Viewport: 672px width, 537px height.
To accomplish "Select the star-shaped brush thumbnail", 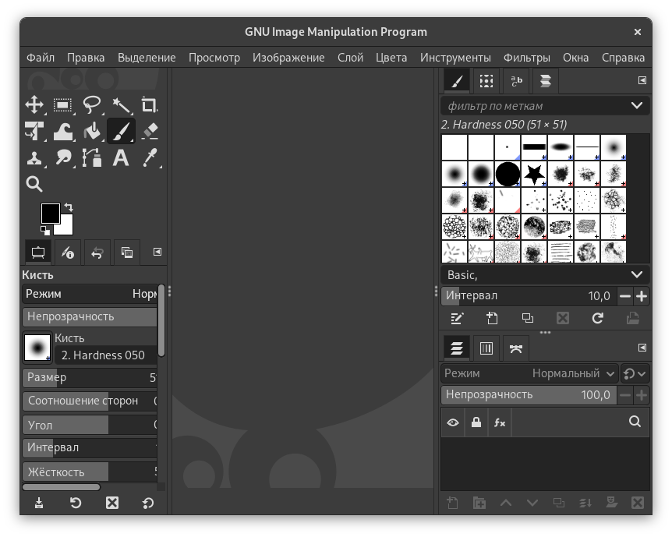I will [534, 174].
